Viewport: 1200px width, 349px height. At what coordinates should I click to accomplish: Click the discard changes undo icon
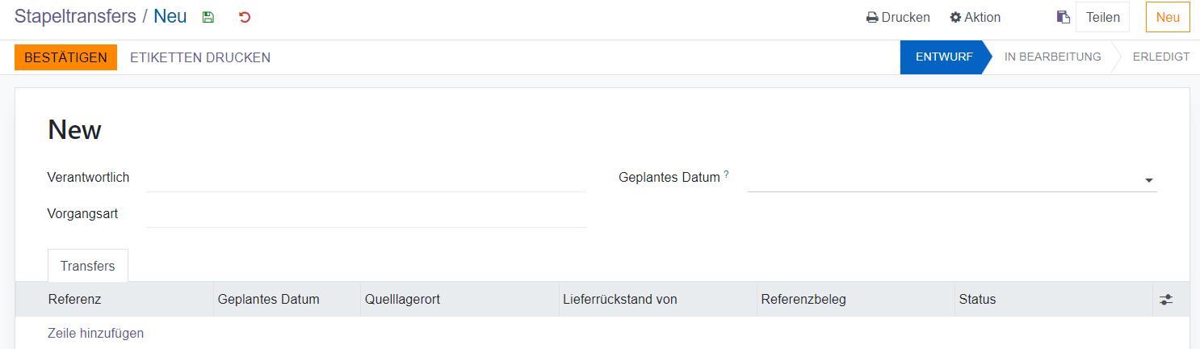tap(245, 17)
